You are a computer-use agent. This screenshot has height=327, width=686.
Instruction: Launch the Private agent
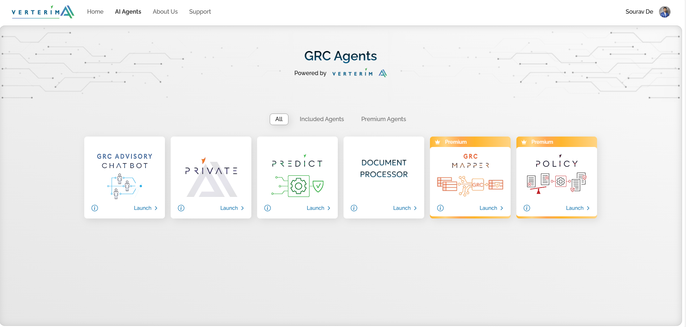tap(232, 208)
